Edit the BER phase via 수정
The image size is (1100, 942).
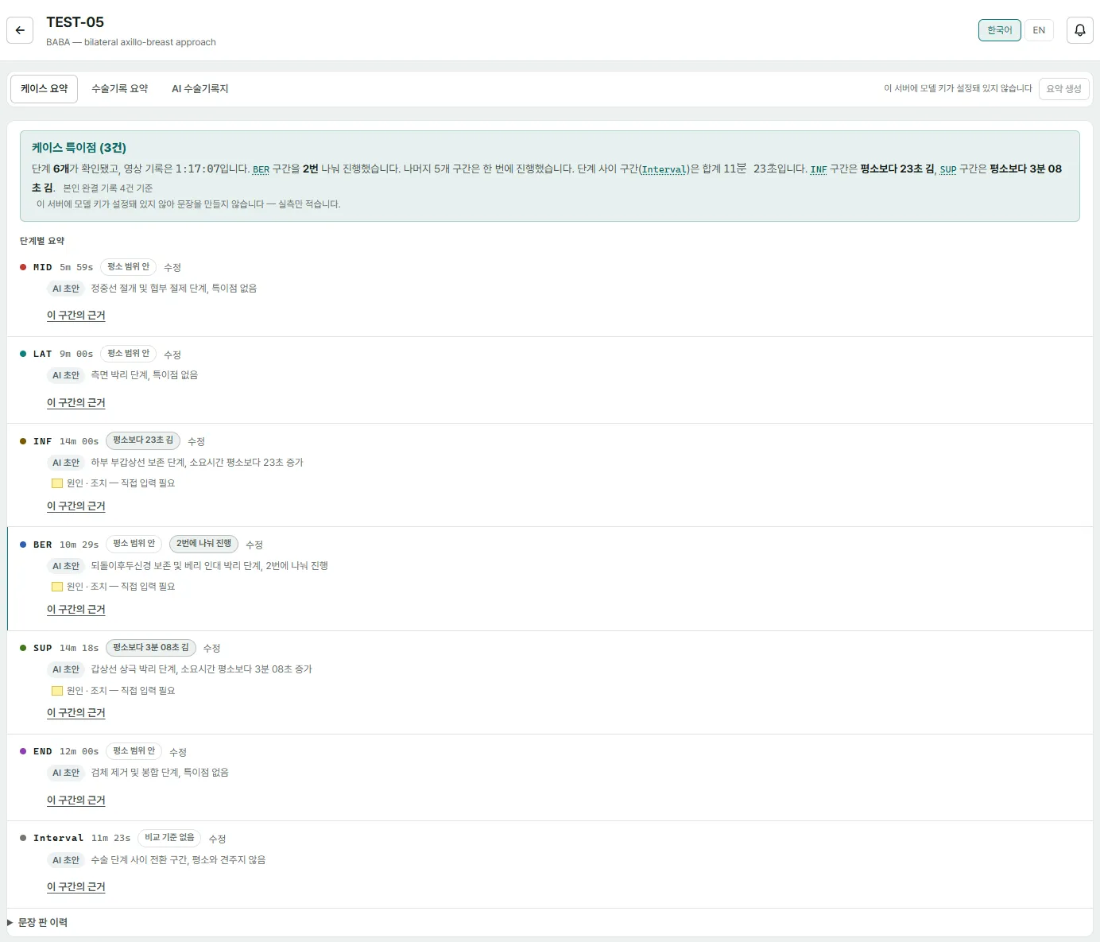[254, 545]
